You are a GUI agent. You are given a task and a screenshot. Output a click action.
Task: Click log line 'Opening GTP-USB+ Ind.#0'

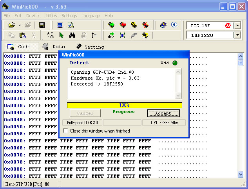tap(102, 72)
